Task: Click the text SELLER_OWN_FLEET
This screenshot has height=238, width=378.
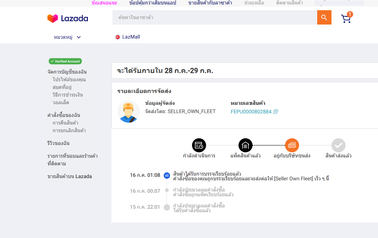Action: coord(192,112)
